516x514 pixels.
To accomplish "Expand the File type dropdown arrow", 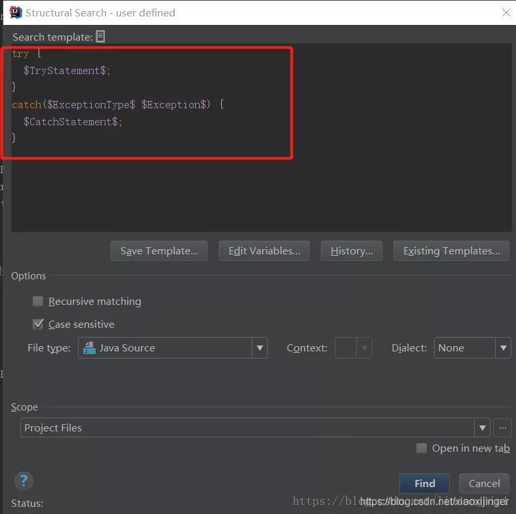I will (x=260, y=348).
